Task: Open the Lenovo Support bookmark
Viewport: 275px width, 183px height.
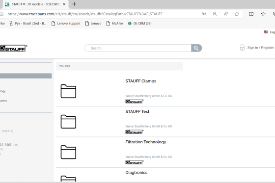Action: click(66, 24)
